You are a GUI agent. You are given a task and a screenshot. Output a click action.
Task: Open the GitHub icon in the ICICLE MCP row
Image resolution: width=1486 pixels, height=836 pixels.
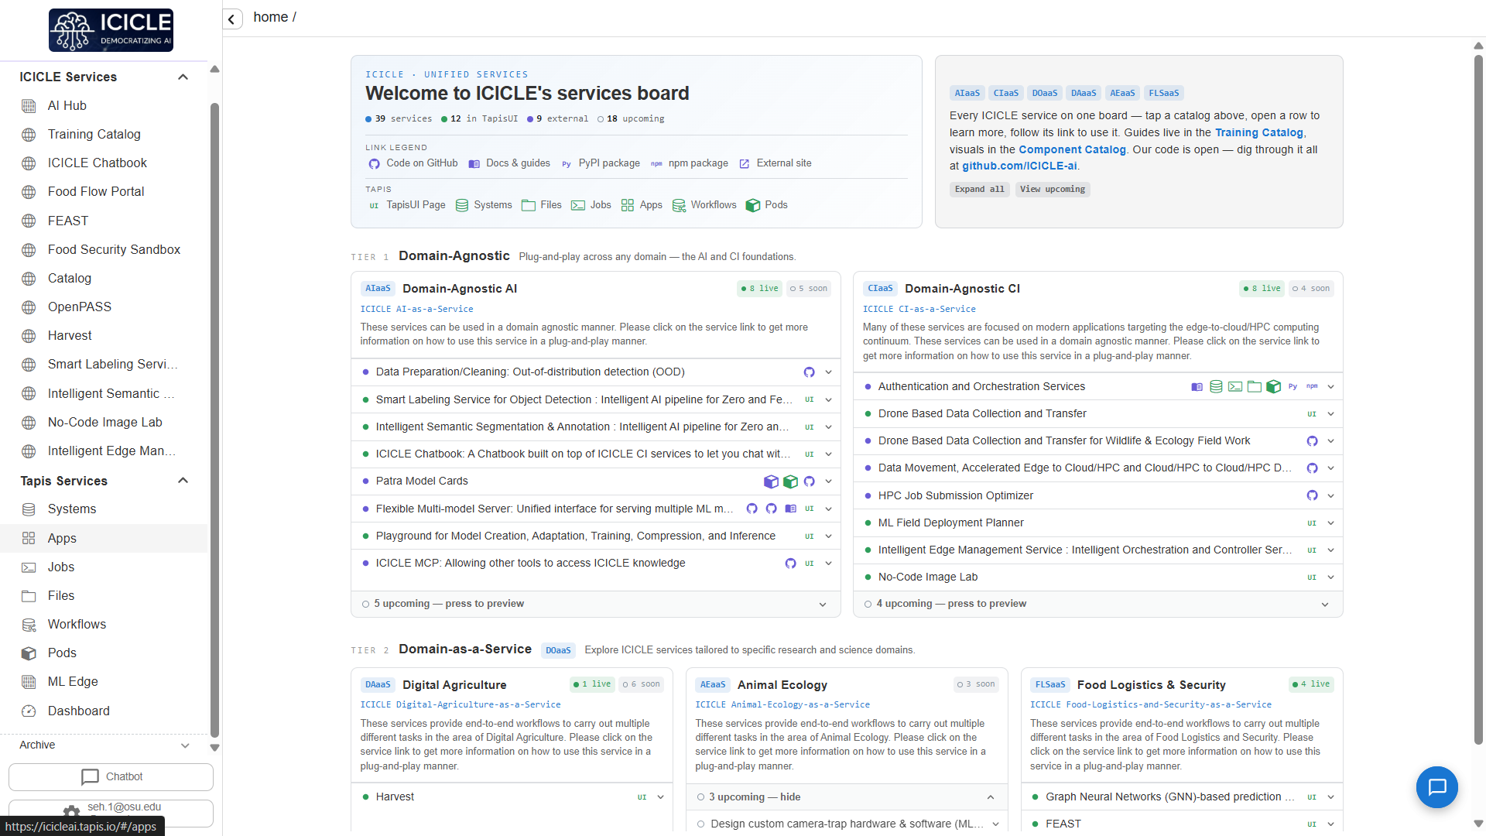[790, 564]
